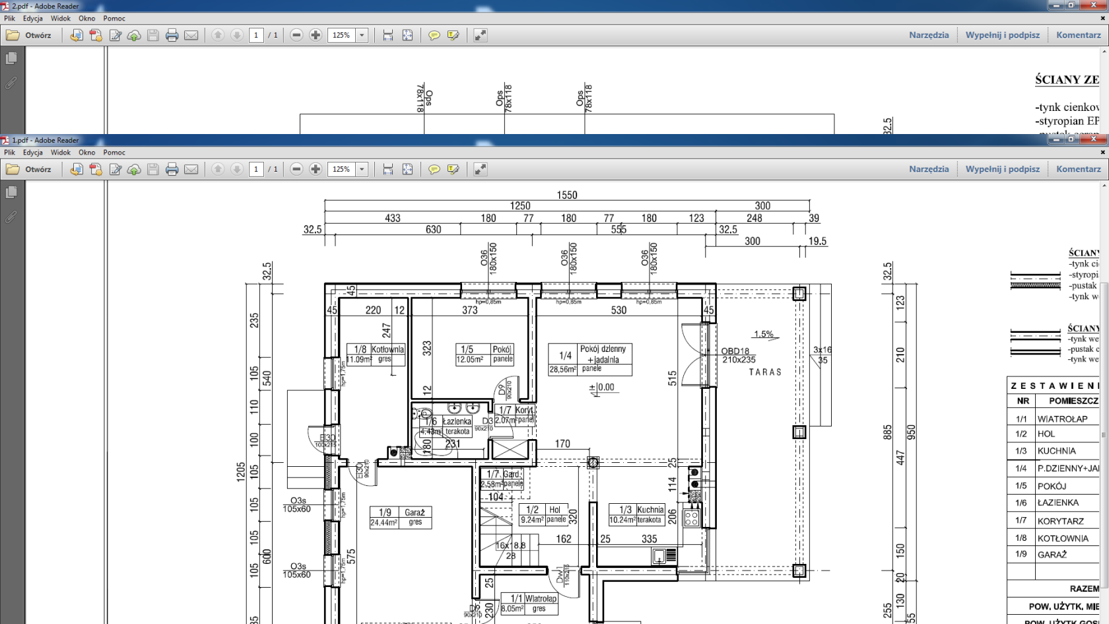1109x624 pixels.
Task: Select the highlight text tool in 1.pdf
Action: click(453, 170)
